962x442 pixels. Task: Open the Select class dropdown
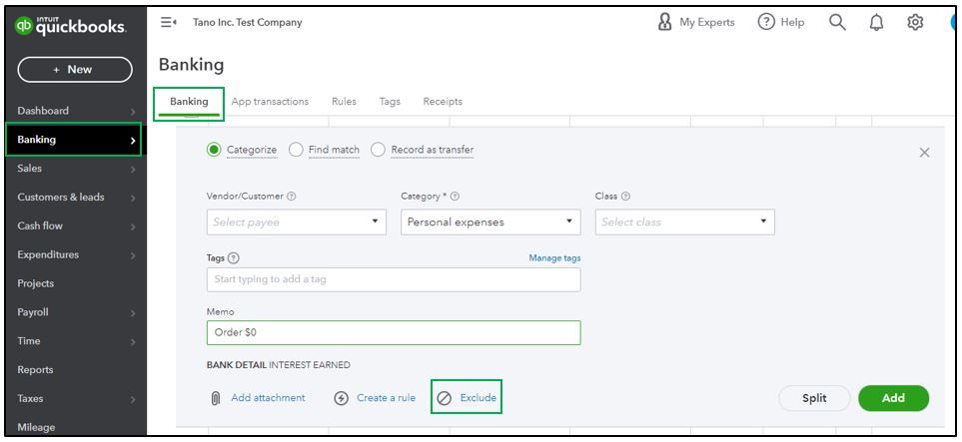[x=684, y=221]
